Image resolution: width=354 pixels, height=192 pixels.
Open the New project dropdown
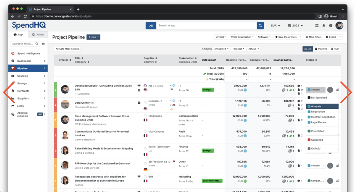tap(93, 37)
